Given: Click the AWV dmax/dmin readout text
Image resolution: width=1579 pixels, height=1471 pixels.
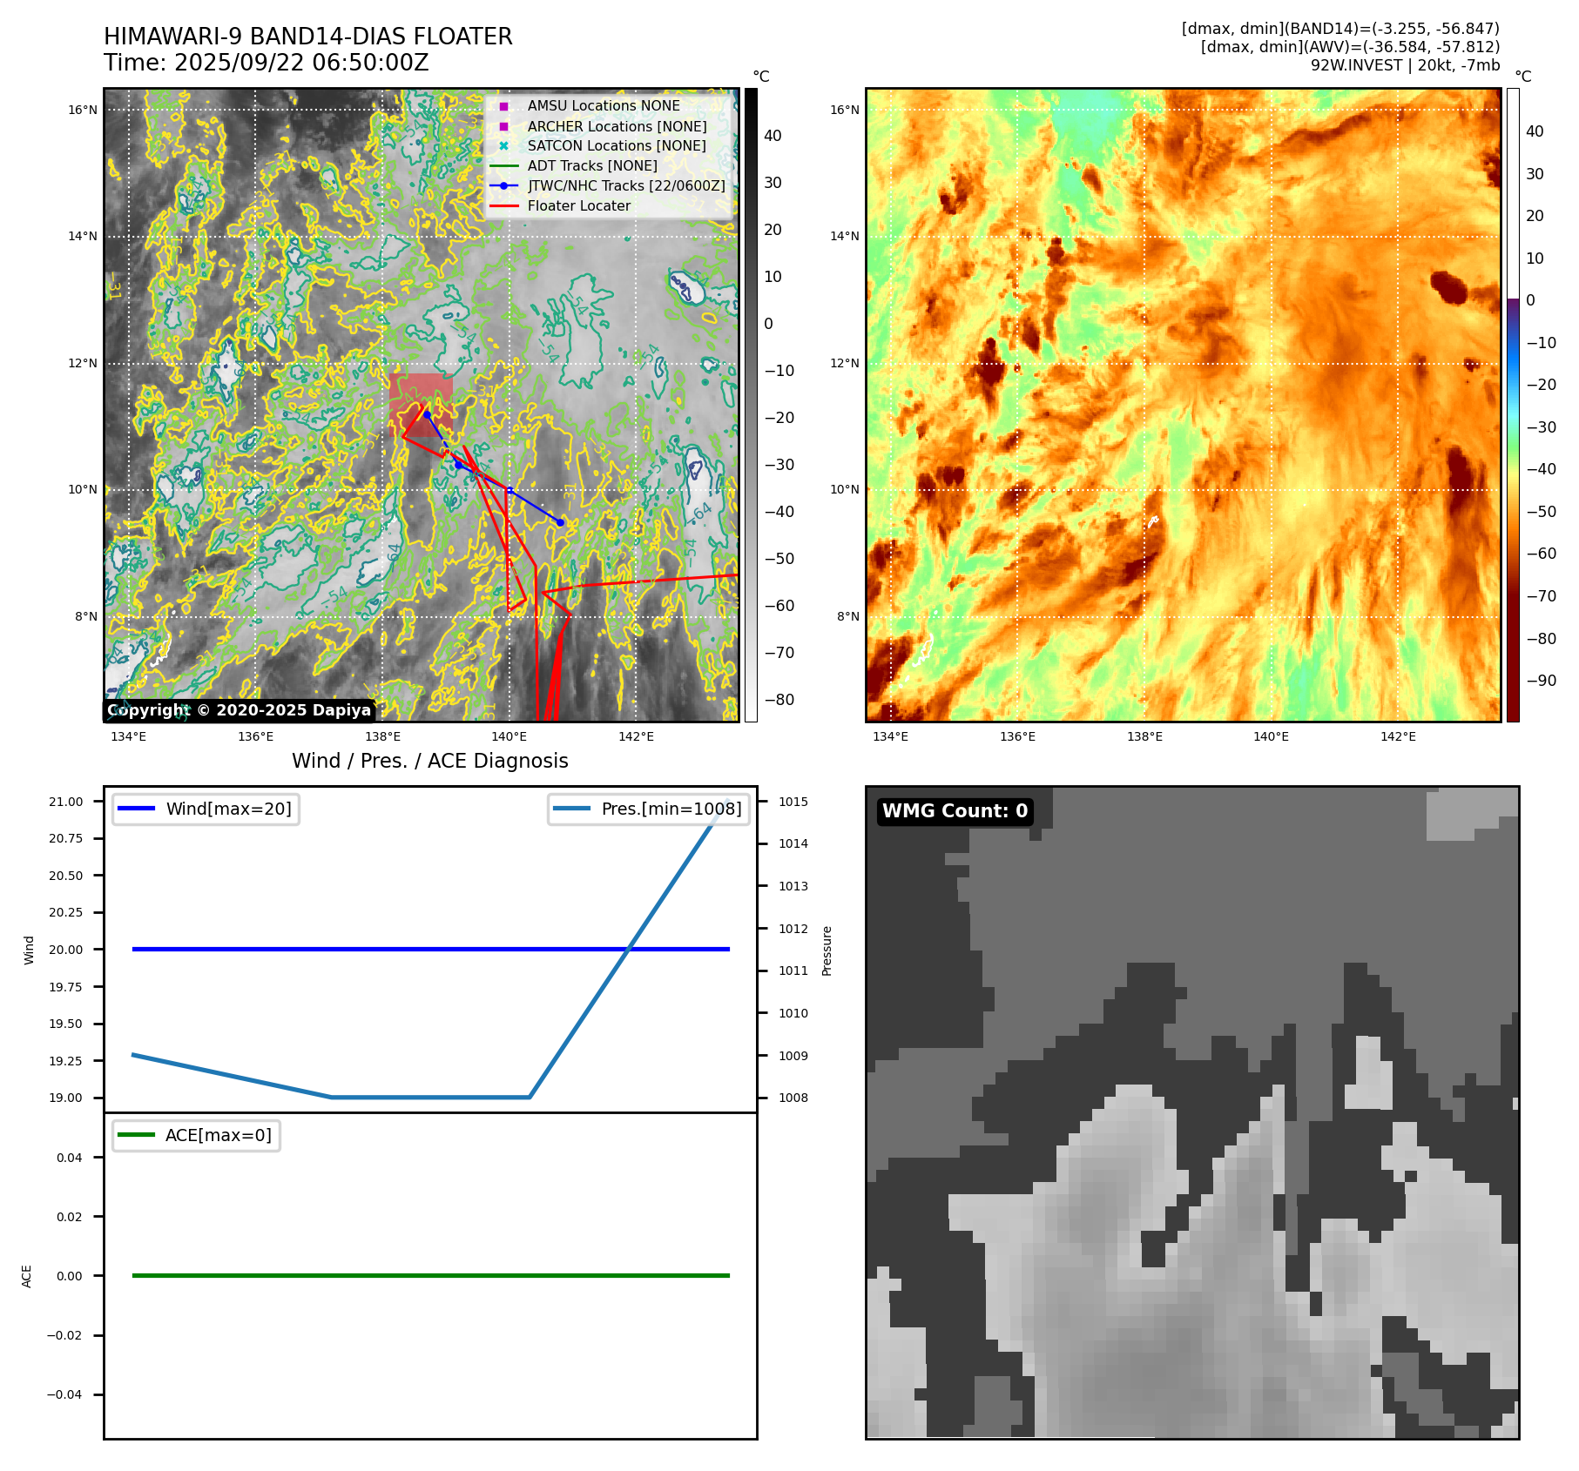Looking at the screenshot, I should (1350, 47).
